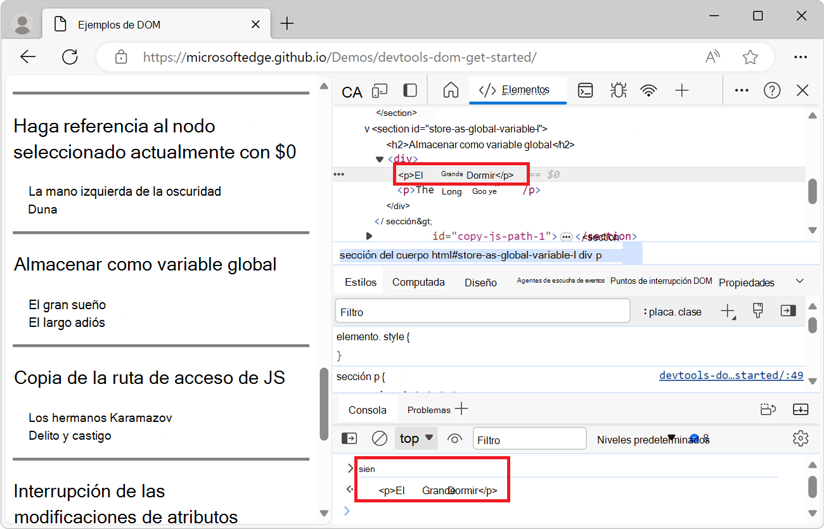The height and width of the screenshot is (529, 824).
Task: Add more tools plus icon
Action: point(682,91)
